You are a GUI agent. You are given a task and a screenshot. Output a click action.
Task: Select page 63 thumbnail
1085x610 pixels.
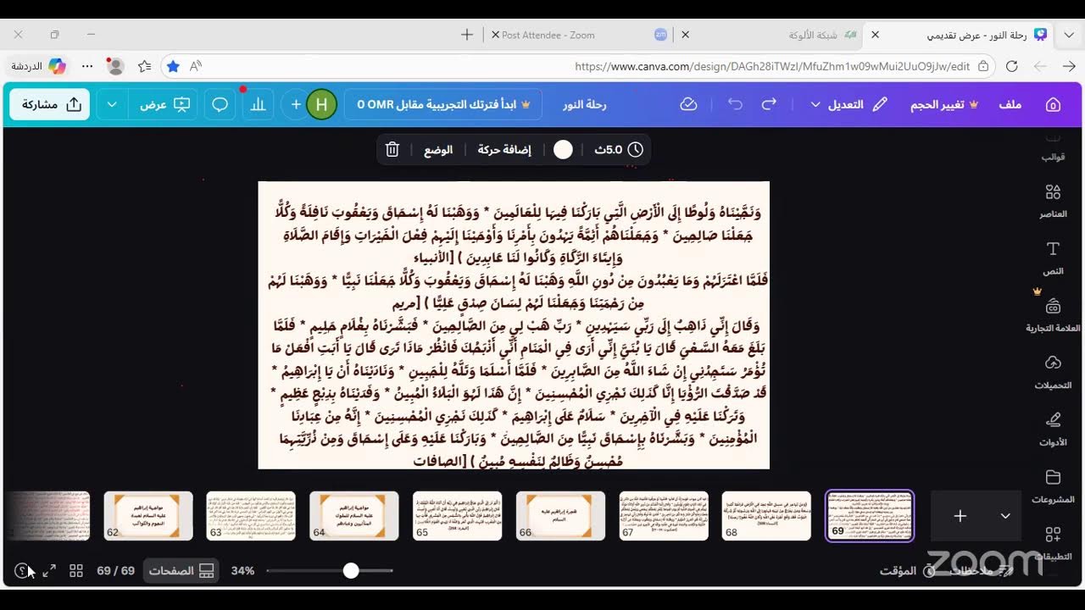coord(251,515)
